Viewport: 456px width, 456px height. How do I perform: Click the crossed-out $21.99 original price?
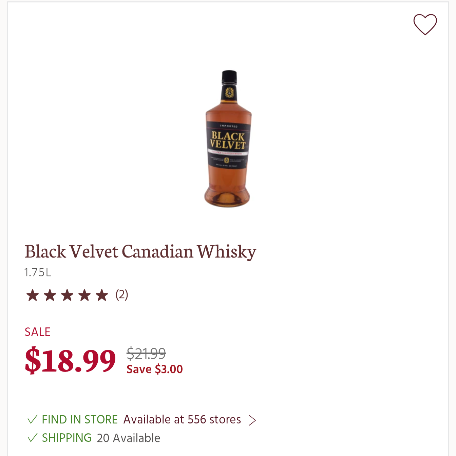(x=146, y=354)
